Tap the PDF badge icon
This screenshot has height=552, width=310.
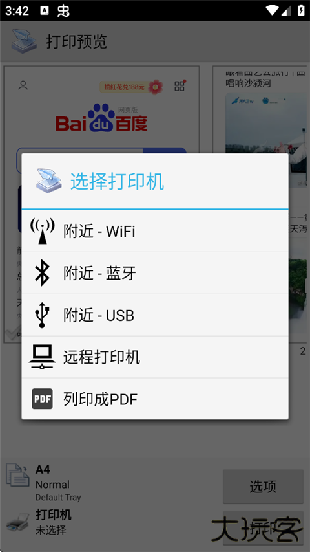click(x=42, y=399)
